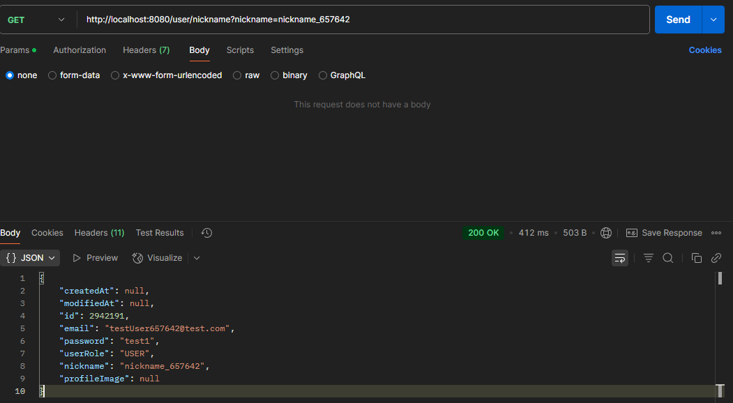Viewport: 733px width, 403px height.
Task: Open the Test Results tab
Action: pyautogui.click(x=160, y=233)
